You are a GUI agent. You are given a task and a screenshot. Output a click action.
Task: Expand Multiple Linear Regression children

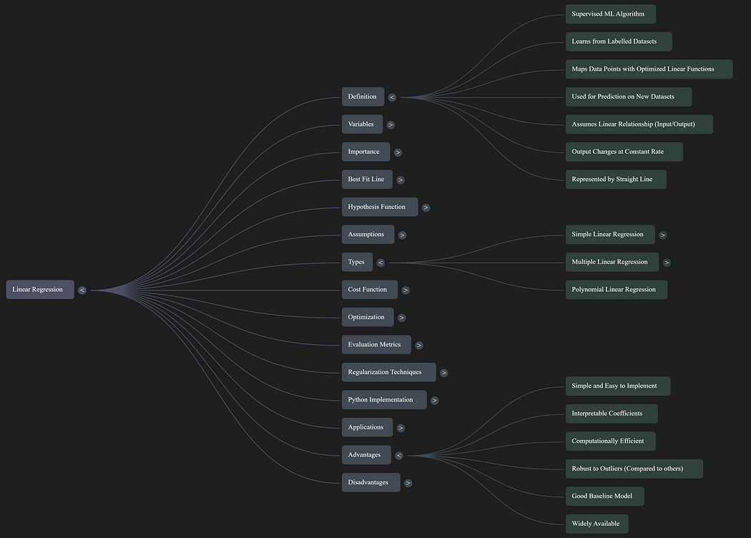click(667, 263)
